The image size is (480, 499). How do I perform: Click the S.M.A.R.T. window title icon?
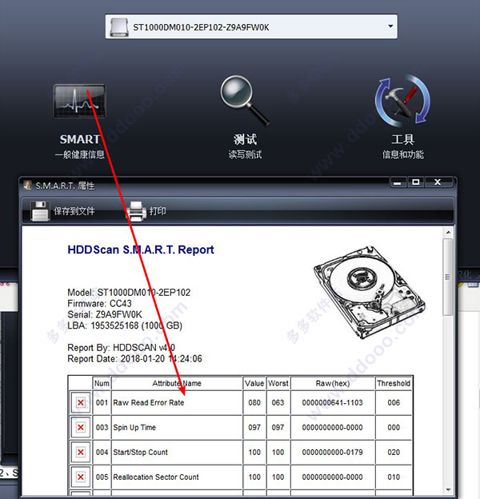(28, 186)
